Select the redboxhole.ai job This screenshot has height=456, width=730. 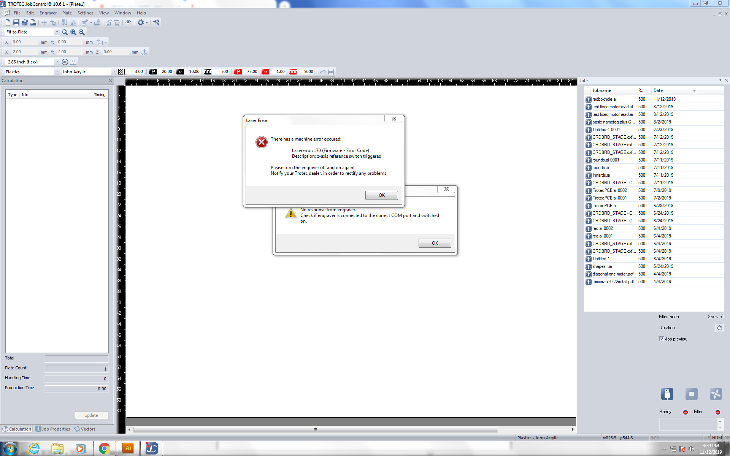tap(604, 99)
